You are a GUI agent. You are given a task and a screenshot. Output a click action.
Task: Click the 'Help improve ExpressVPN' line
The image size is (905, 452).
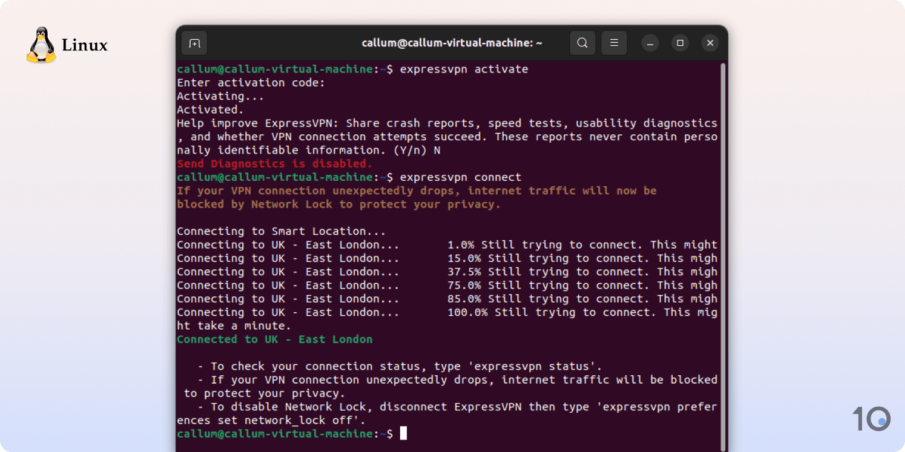(447, 123)
